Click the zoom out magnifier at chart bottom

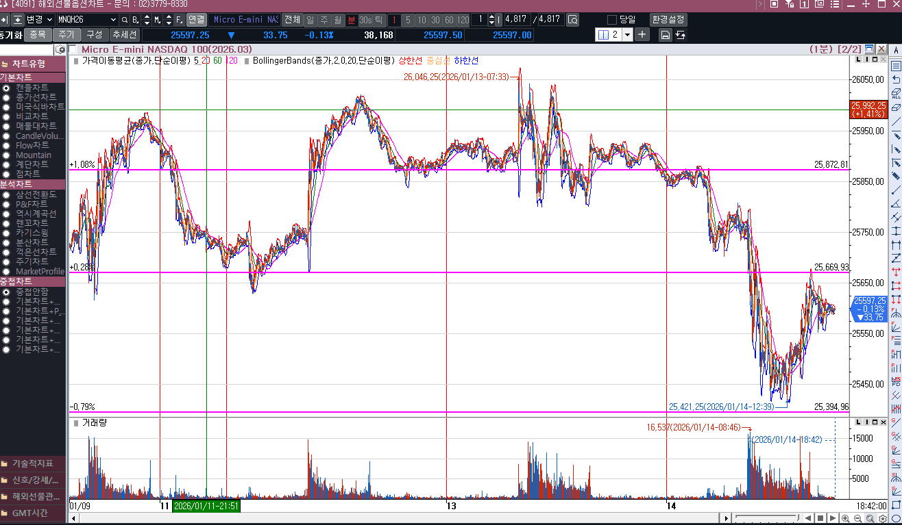(858, 518)
